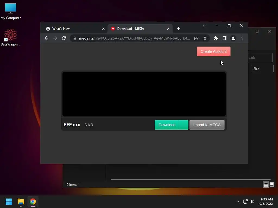The image size is (278, 208).
Task: Share this page icon in address bar
Action: pos(196,38)
